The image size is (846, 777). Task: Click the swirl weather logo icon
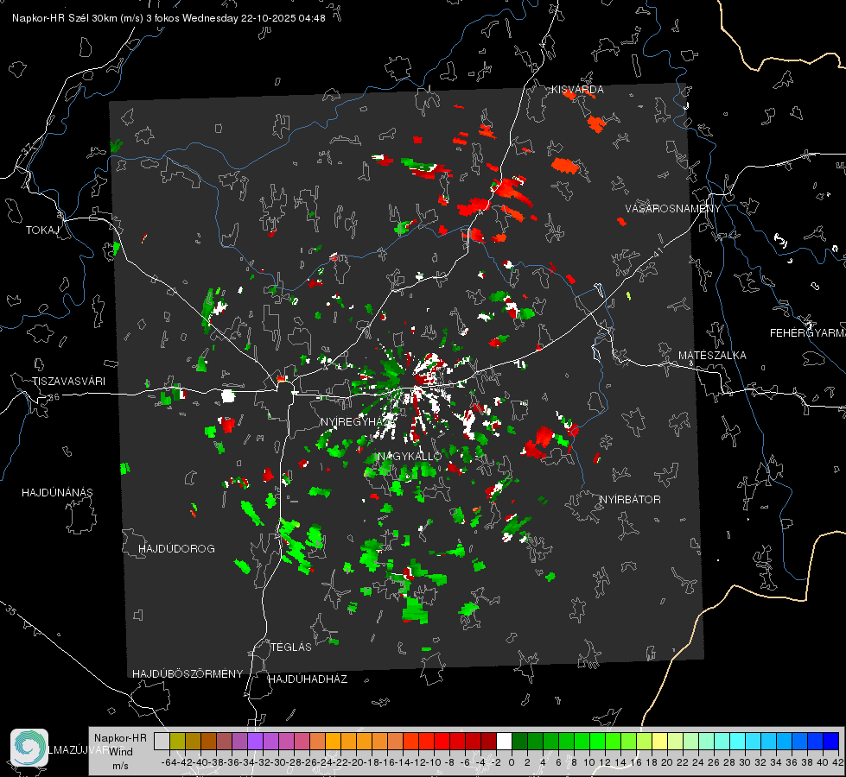click(29, 748)
